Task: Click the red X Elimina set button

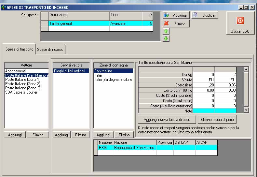Action: tap(176, 24)
